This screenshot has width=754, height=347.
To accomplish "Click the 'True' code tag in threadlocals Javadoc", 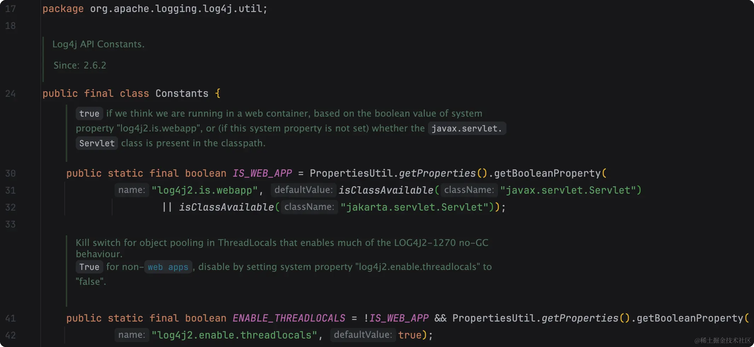I will [89, 267].
